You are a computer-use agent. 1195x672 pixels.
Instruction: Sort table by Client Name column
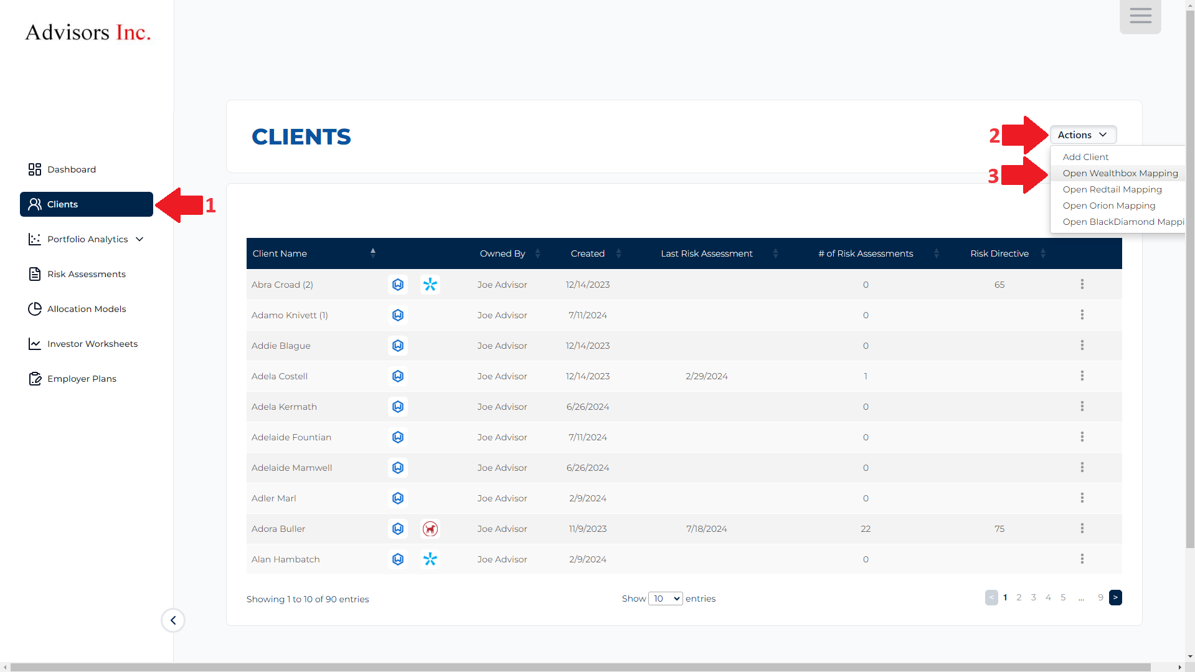(x=280, y=253)
